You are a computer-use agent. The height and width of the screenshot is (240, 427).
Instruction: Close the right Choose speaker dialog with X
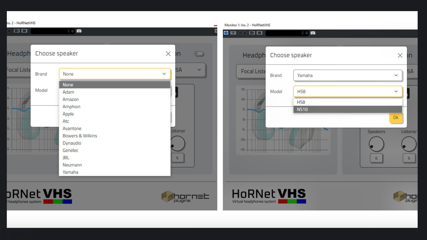(400, 55)
